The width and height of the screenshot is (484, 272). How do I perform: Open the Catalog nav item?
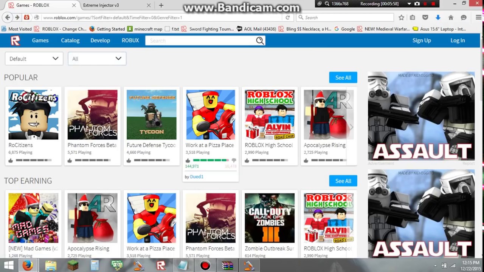pos(70,40)
